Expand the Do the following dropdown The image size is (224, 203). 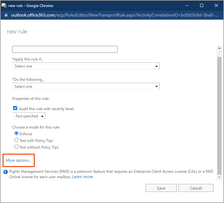[86, 87]
